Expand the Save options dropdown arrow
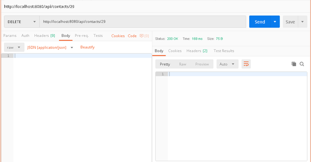This screenshot has height=162, width=311. coord(302,22)
